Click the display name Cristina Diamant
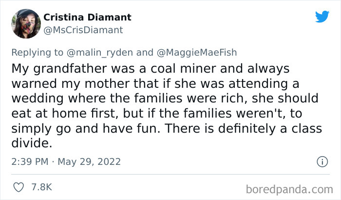 click(x=87, y=18)
